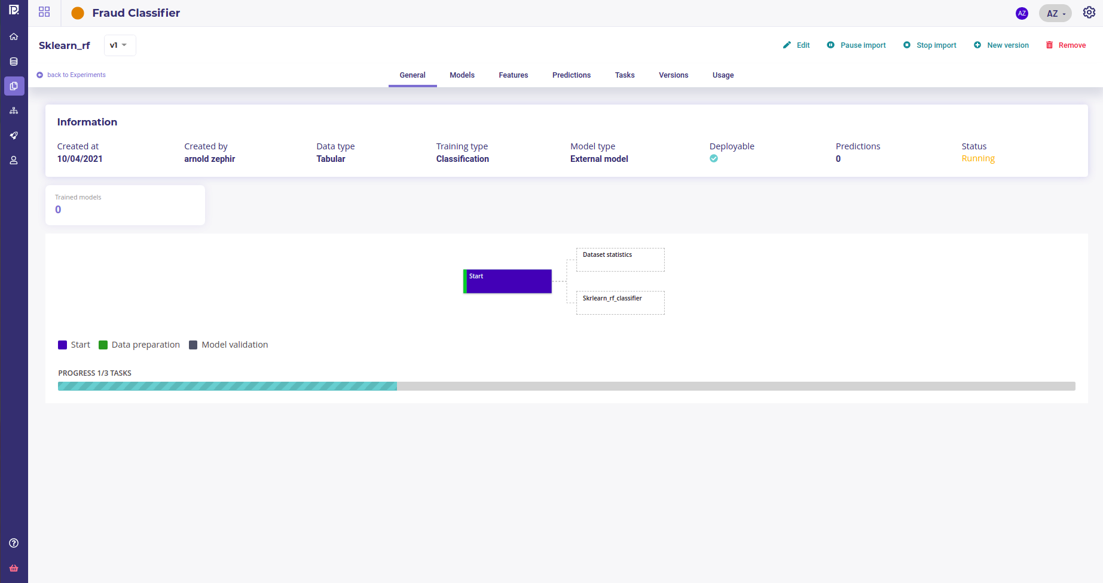1103x583 pixels.
Task: Switch to the Usage tab
Action: 723,75
